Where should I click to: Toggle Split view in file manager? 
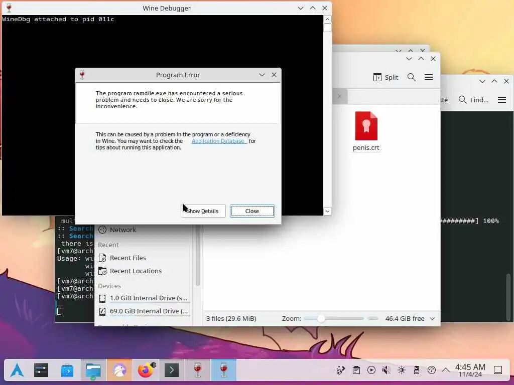386,77
